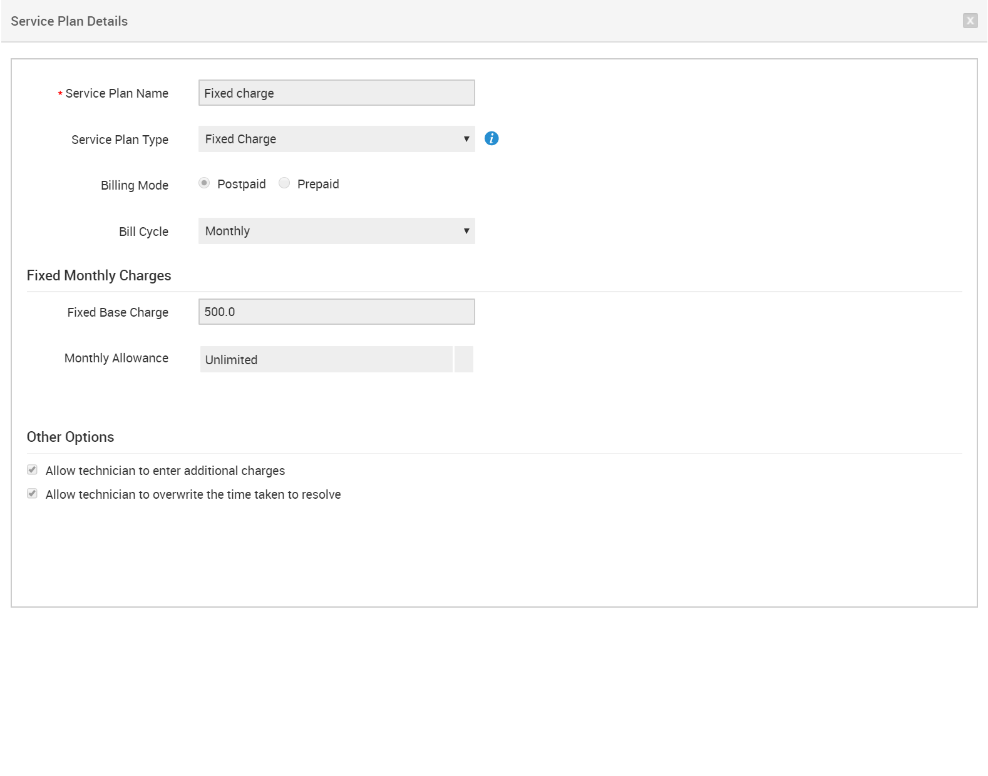988x776 pixels.
Task: Click the Fixed Monthly Charges heading
Action: (99, 275)
